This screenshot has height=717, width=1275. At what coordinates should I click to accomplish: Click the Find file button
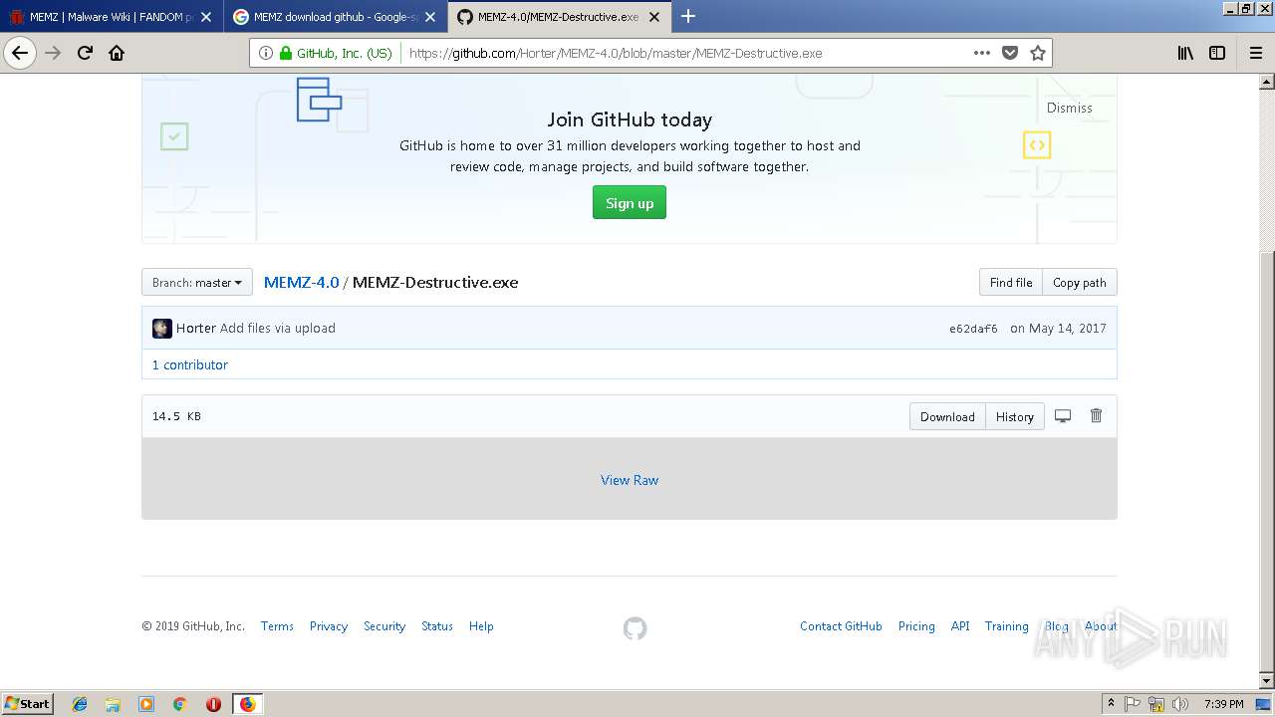point(1011,283)
